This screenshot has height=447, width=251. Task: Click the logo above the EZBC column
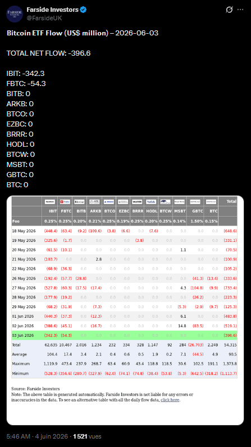[123, 201]
